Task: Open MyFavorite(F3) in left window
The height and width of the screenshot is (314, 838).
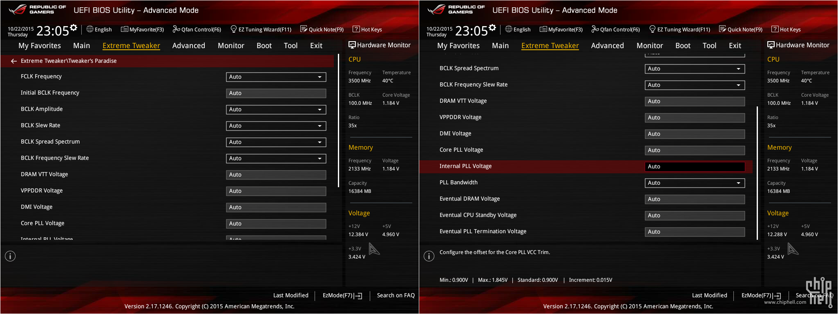Action: 142,29
